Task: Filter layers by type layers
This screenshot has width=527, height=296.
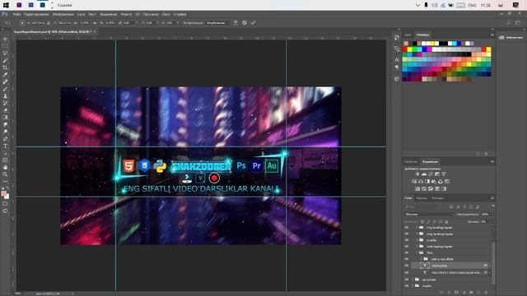Action: pos(464,207)
